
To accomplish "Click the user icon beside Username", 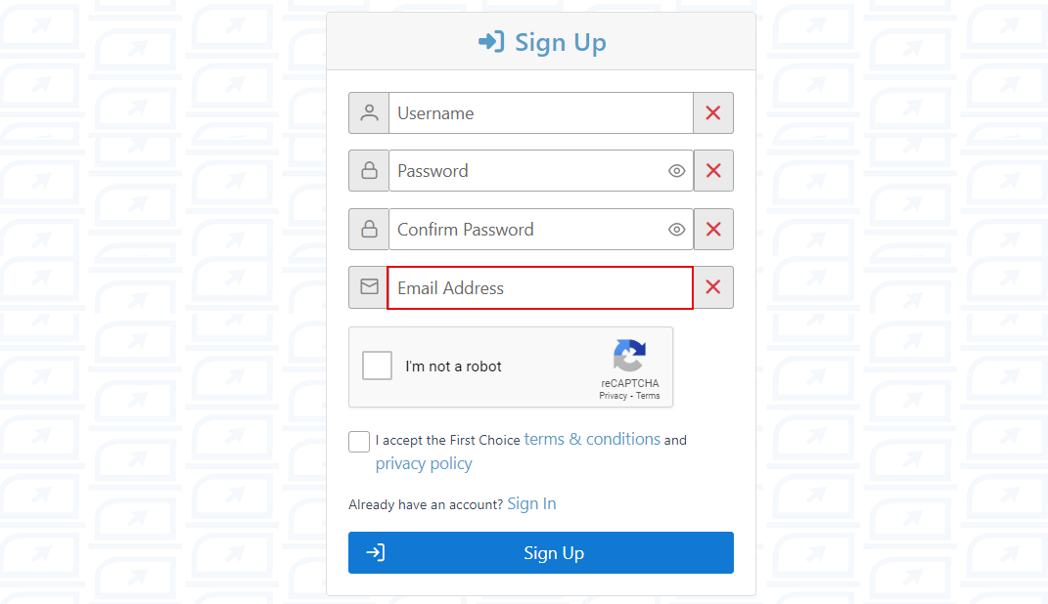I will pyautogui.click(x=369, y=113).
